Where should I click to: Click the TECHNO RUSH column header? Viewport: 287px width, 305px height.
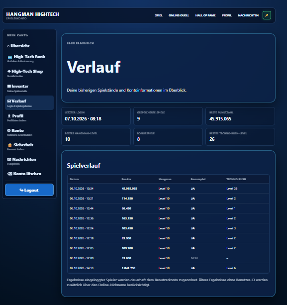tap(236, 179)
